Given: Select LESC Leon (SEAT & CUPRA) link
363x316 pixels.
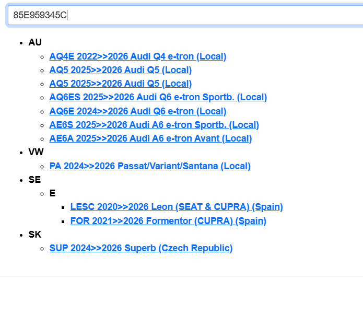Looking at the screenshot, I should tap(177, 207).
